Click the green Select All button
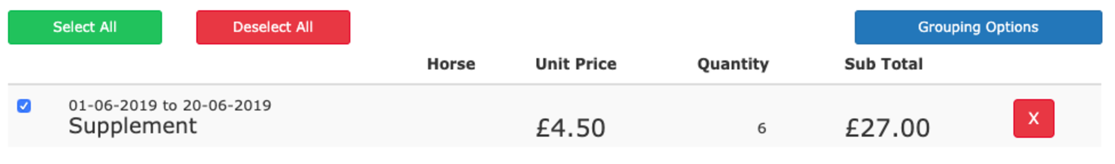Viewport: 1115px width, 164px height. 85,27
